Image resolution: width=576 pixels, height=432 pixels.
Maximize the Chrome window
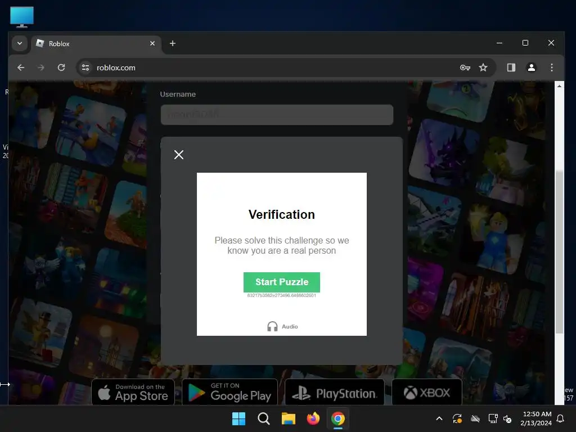click(x=525, y=43)
